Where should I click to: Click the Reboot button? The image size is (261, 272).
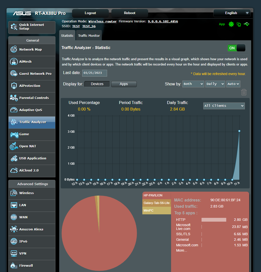coord(130,13)
